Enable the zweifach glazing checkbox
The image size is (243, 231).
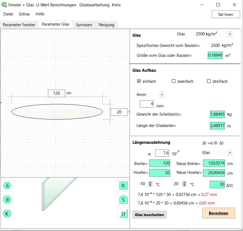[x=173, y=81]
